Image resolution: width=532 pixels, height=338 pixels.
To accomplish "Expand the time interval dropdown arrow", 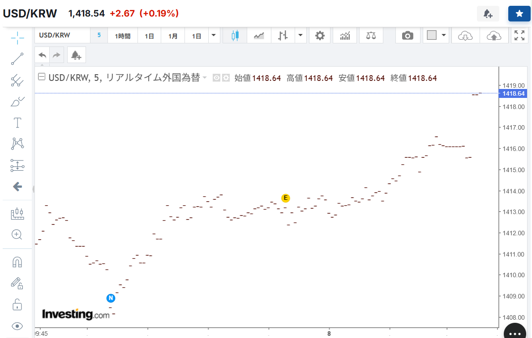I will point(213,36).
